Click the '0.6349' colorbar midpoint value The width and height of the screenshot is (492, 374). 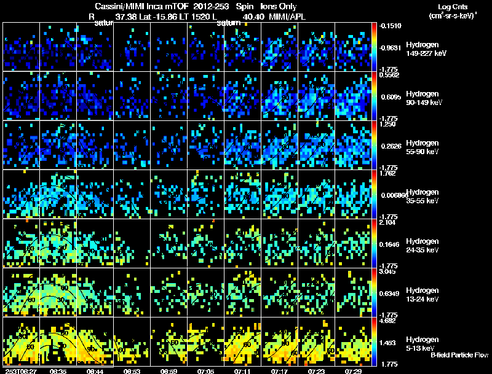tap(390, 294)
